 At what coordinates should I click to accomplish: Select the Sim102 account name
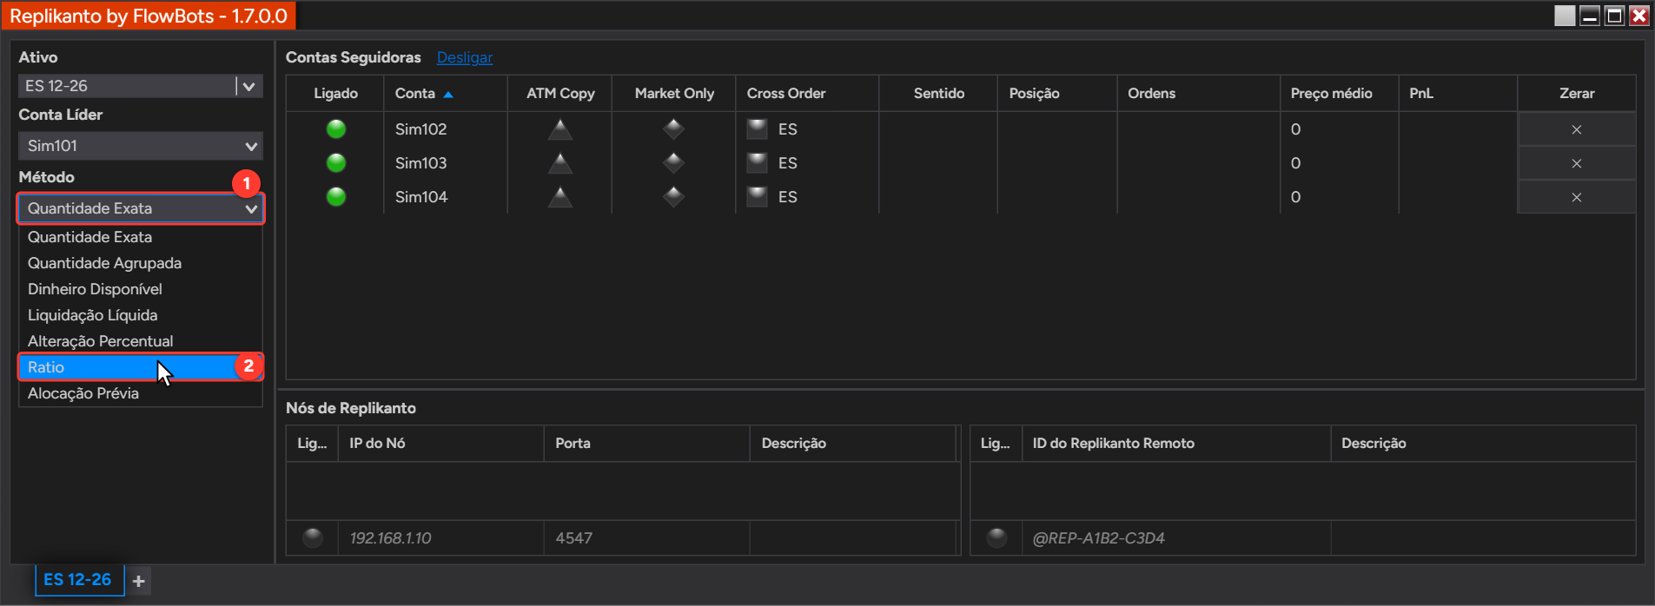coord(420,129)
